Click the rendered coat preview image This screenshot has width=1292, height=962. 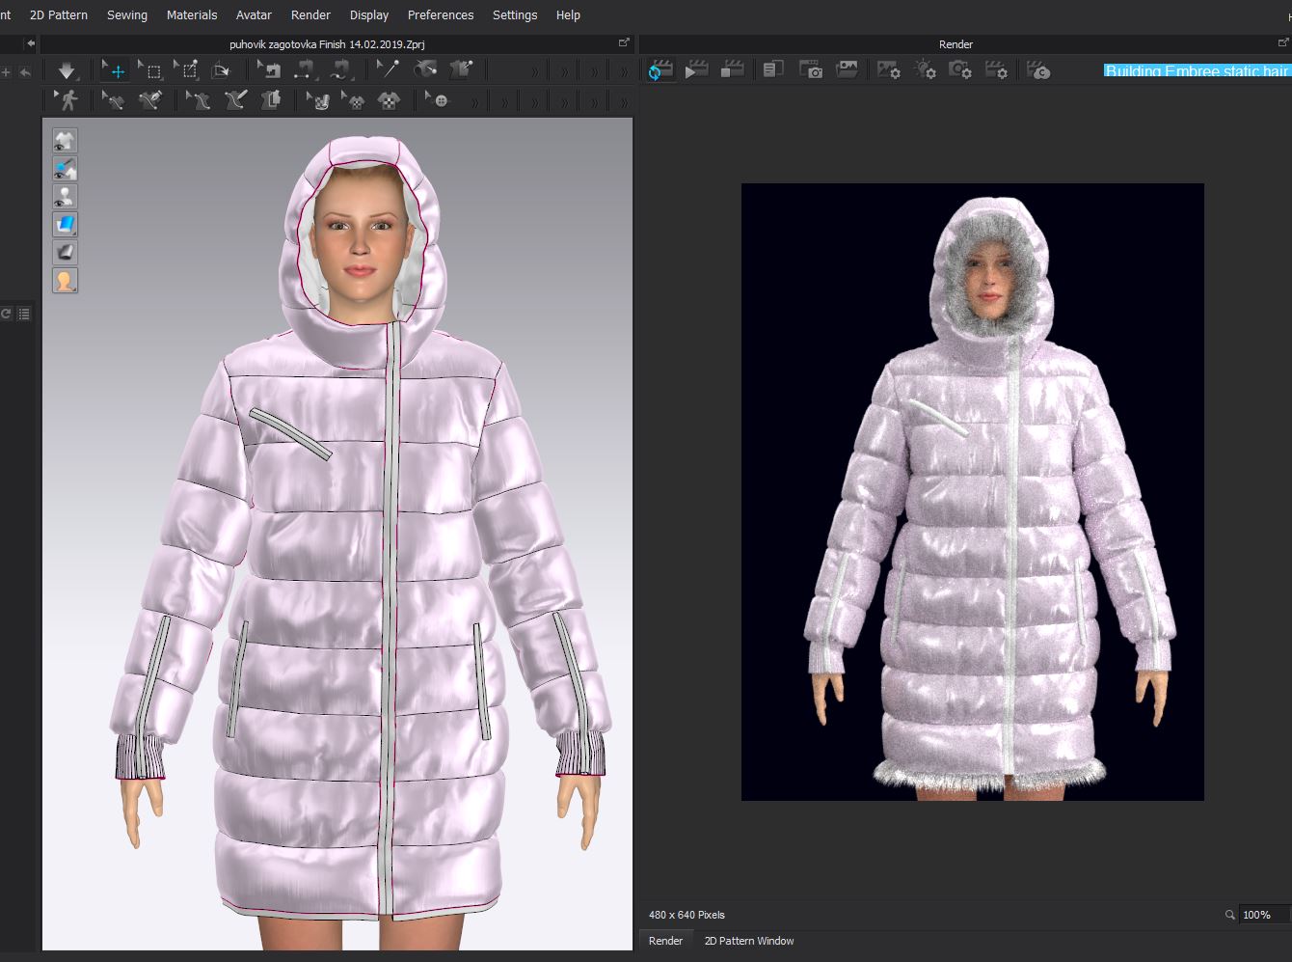(972, 492)
